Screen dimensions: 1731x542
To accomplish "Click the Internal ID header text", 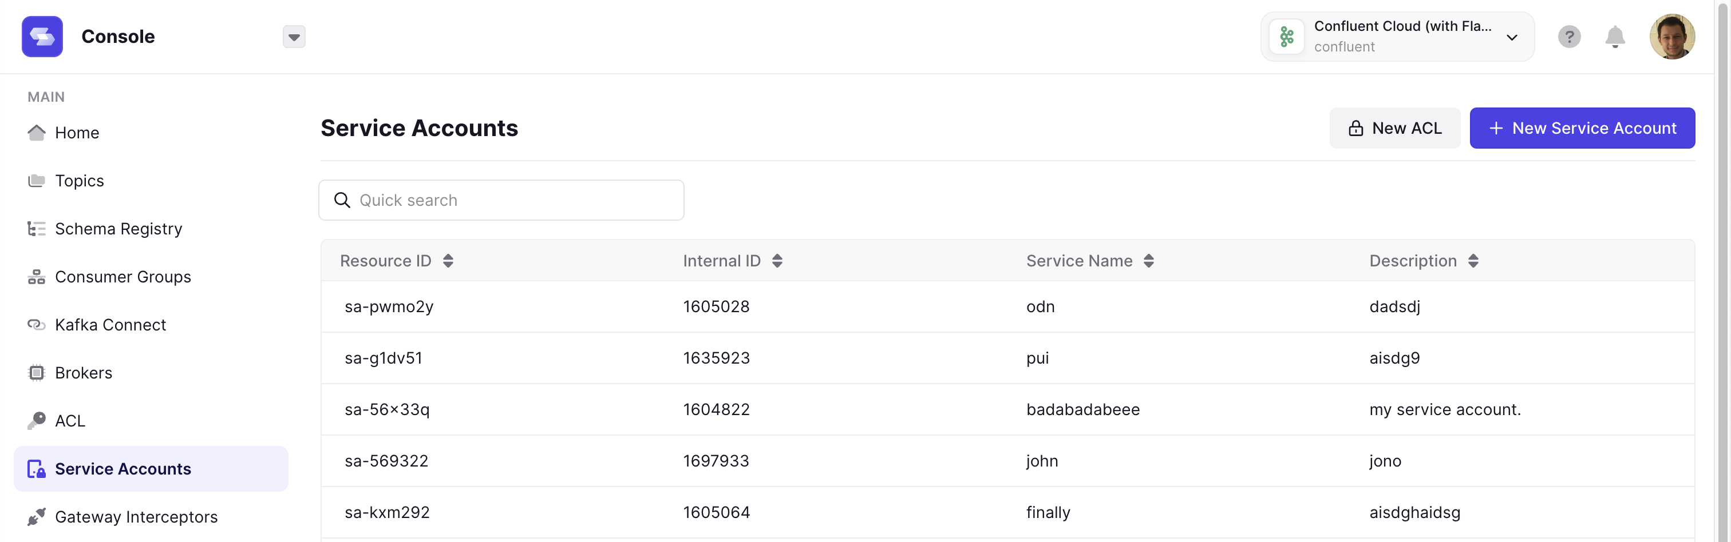I will tap(722, 261).
